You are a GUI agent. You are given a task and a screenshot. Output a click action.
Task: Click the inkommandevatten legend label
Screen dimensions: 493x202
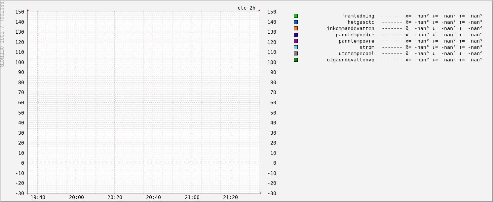click(x=351, y=28)
